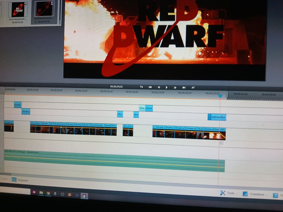Viewport: 283px width, 212px height.
Task: Click ruler at 00;00;04;00
Action: [33, 90]
